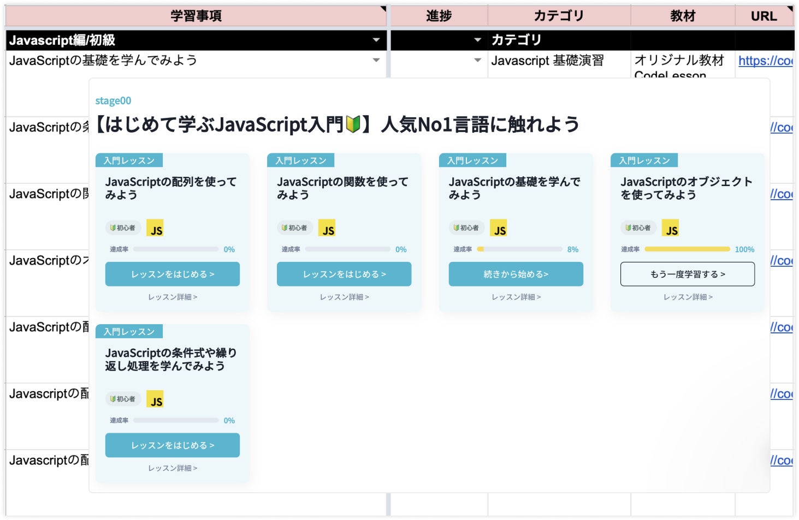Click the JS icon on the オブジェクト lesson card
Screen dimensions: 799x520
click(670, 228)
